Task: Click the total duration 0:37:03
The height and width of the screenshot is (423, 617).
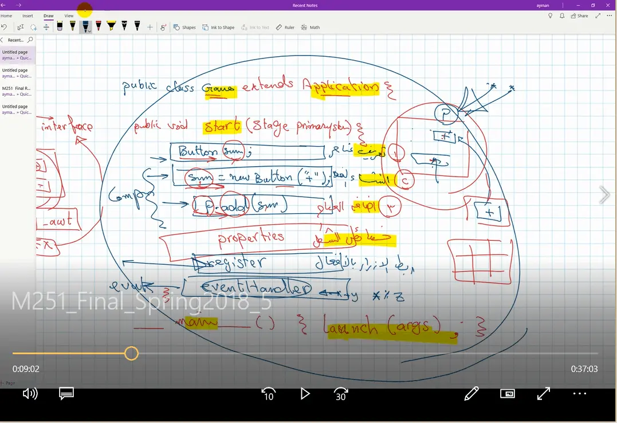Action: (584, 369)
